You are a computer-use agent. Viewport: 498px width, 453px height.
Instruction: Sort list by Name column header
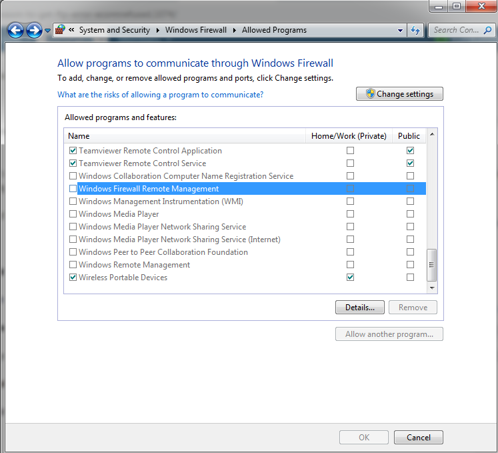click(x=185, y=136)
